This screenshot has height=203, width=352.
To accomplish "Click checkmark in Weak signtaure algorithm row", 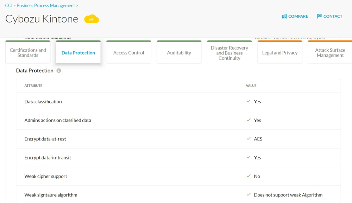I will (x=249, y=195).
